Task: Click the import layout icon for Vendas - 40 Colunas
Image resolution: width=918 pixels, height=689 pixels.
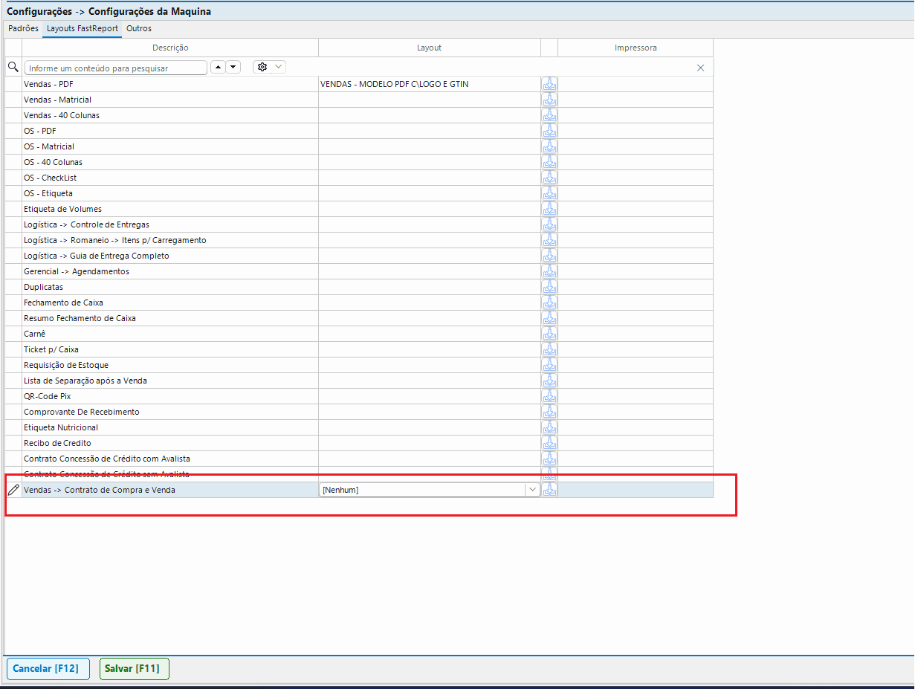Action: (549, 115)
